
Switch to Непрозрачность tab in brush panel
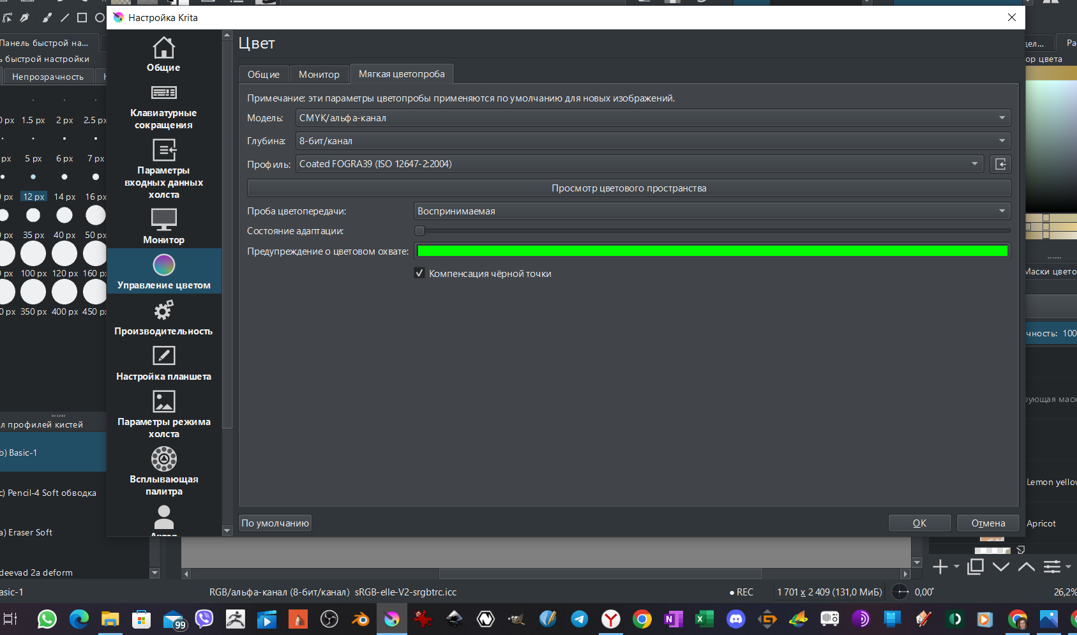pos(48,77)
